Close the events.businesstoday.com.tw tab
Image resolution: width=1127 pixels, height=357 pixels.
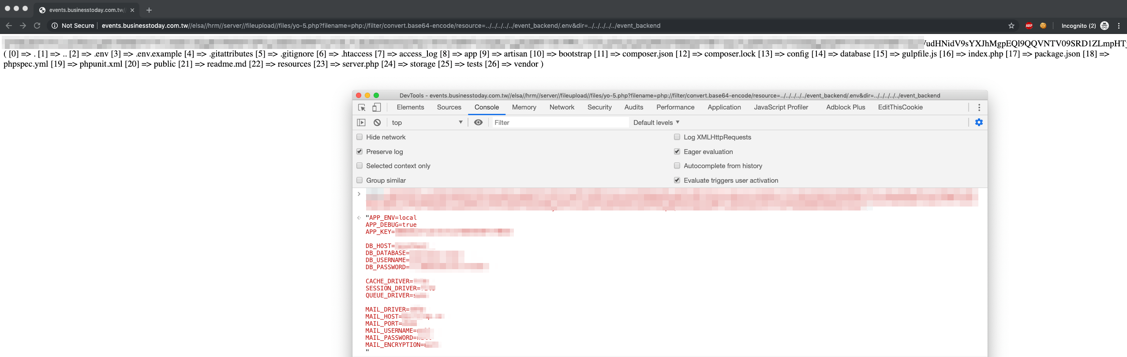[132, 10]
